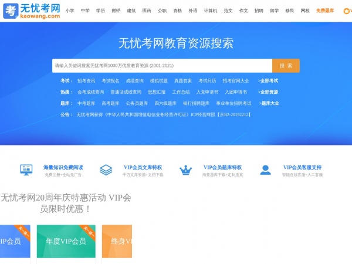Viewport: 352px width, 264px height.
Task: Open the 普通话成绩查询 link
Action: [x=126, y=92]
